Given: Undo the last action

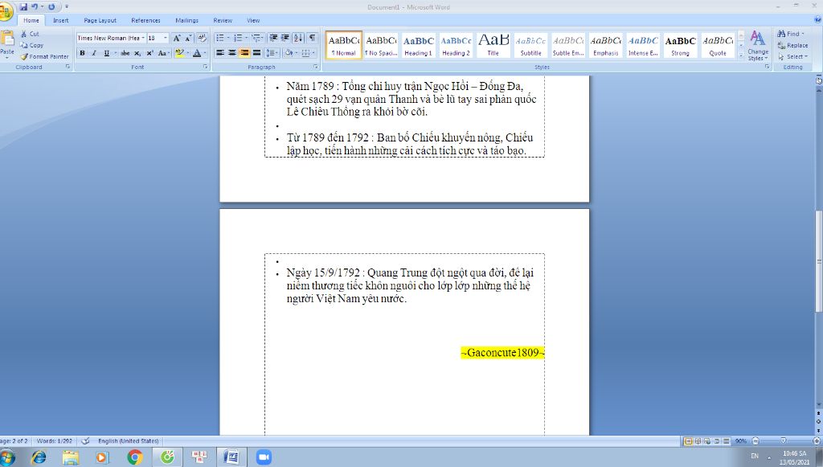Looking at the screenshot, I should (x=35, y=6).
